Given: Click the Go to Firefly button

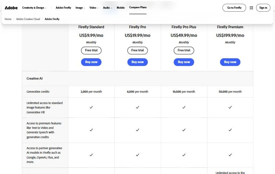Looking at the screenshot, I should [x=234, y=8].
